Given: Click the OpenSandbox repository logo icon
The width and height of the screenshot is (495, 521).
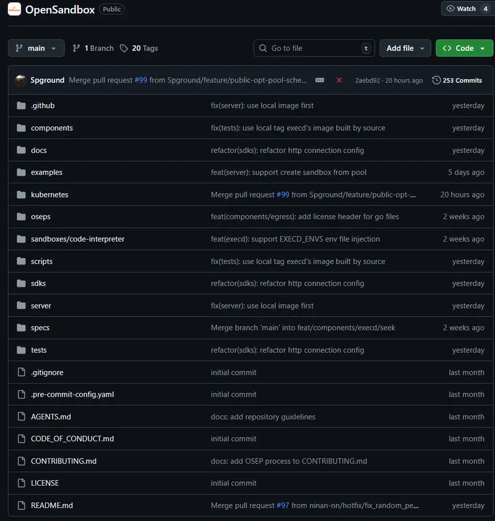Looking at the screenshot, I should (x=14, y=9).
